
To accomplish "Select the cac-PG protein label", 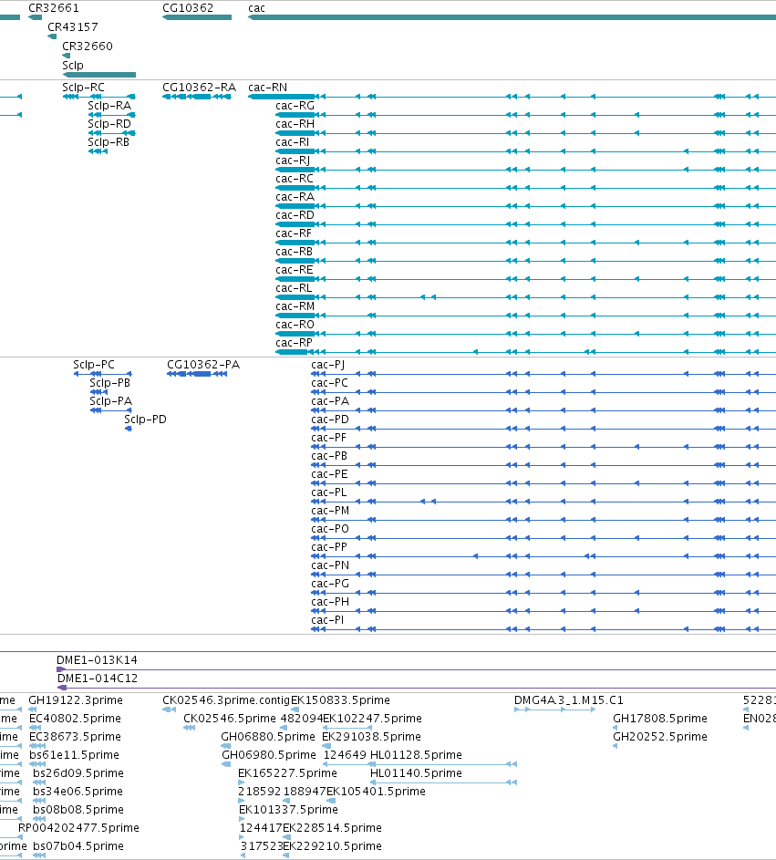I will 330,583.
